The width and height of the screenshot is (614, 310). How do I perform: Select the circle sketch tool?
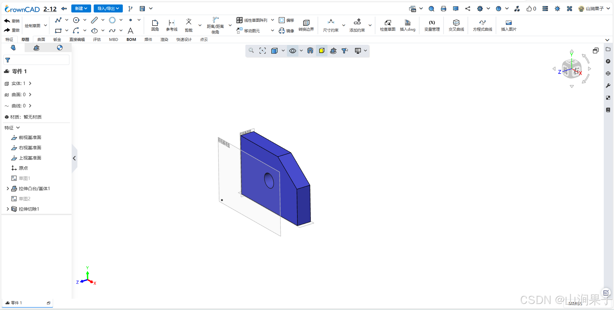(x=76, y=20)
